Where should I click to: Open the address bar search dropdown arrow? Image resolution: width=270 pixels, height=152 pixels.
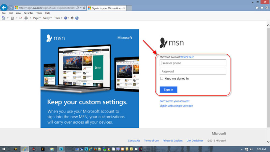pos(81,8)
